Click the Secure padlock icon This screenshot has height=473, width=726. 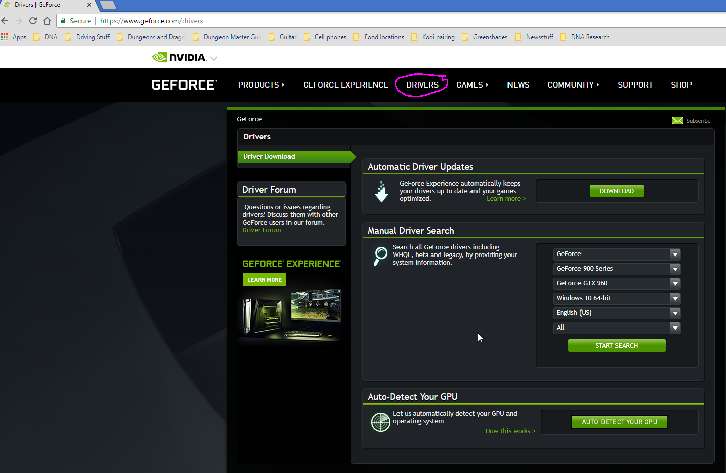63,21
